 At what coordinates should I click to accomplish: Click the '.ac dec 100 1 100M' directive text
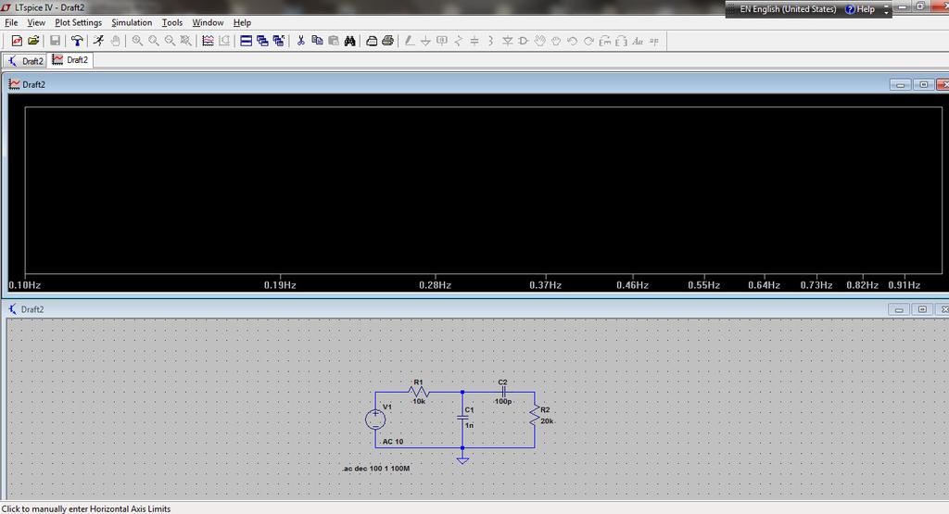tap(376, 468)
